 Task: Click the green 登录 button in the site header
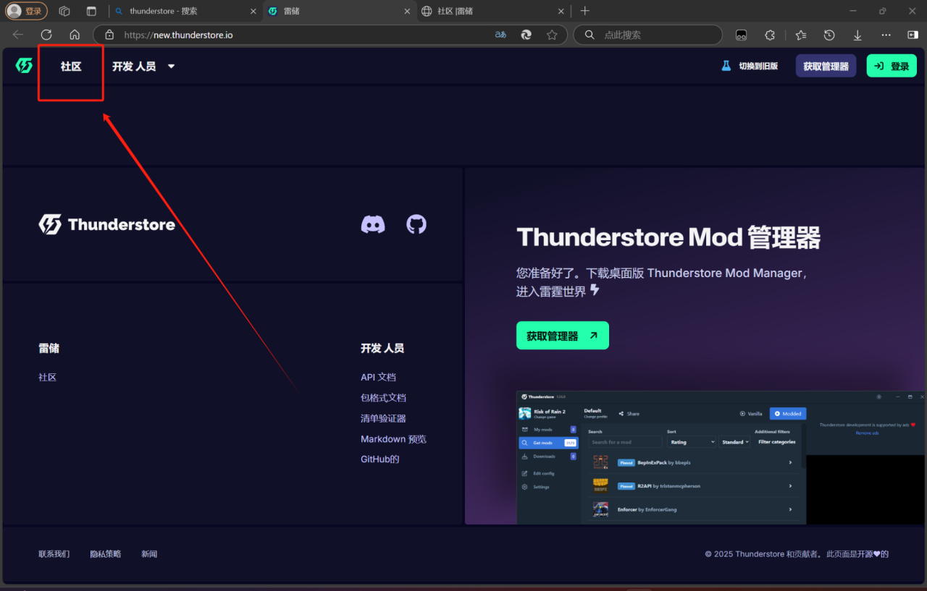(892, 66)
